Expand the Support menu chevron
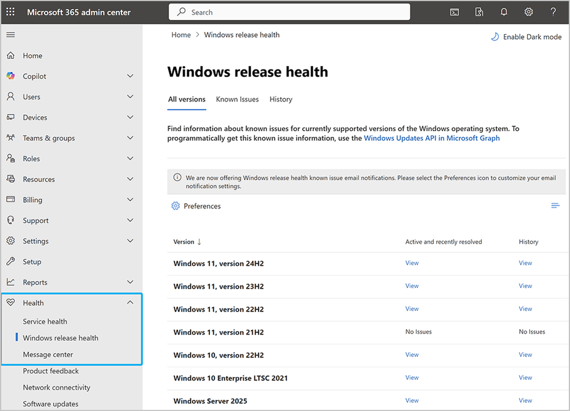The width and height of the screenshot is (570, 411). (130, 221)
